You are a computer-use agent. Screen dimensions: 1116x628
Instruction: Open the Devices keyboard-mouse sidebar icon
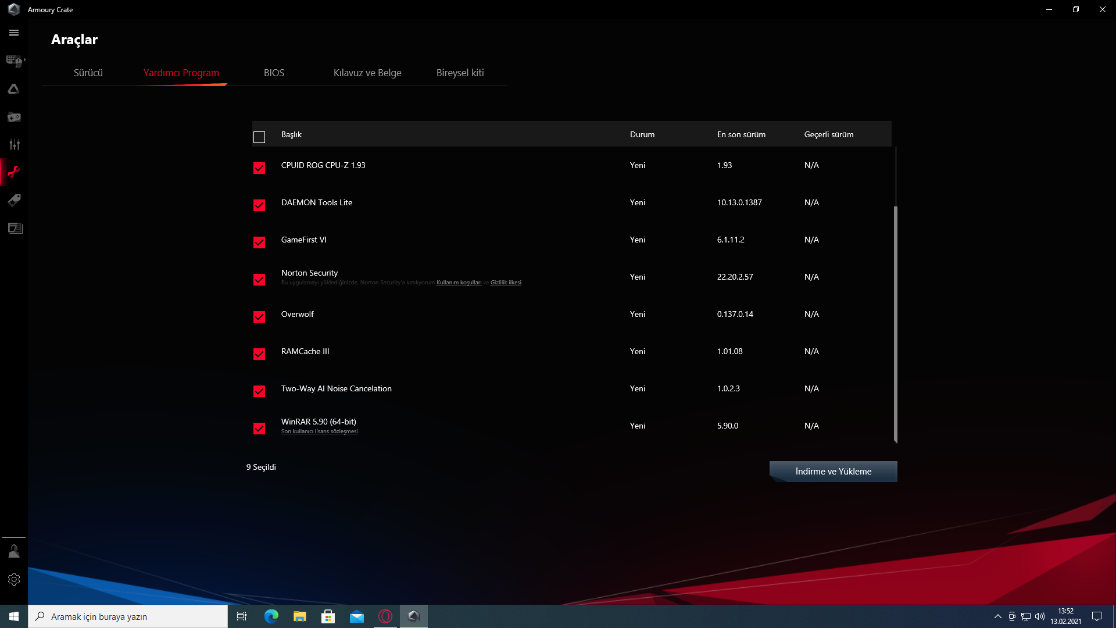coord(14,60)
